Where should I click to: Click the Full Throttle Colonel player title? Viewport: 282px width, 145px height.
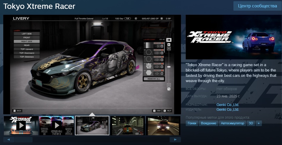point(84,19)
